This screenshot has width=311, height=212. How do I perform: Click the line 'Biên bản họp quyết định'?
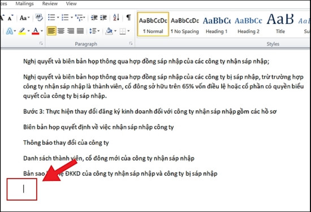[x=98, y=127]
